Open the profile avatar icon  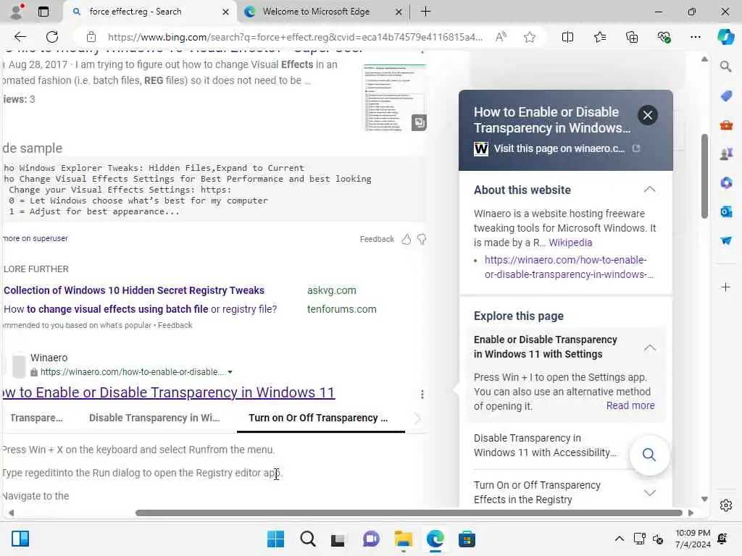click(17, 12)
